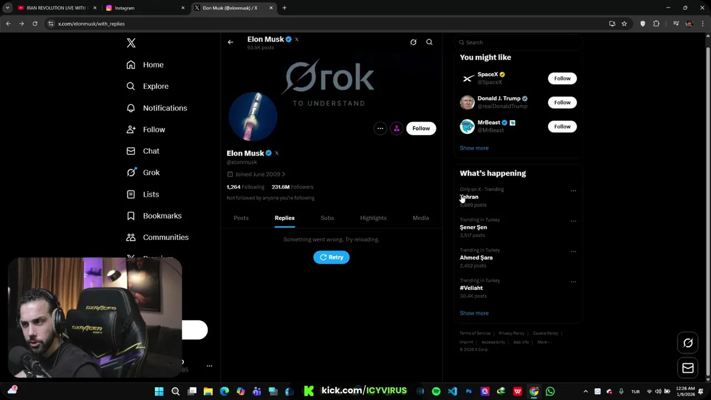Viewport: 711px width, 400px height.
Task: Follow SpaceX
Action: [562, 78]
